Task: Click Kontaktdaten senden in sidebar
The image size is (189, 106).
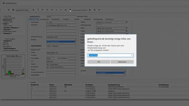Action: click(9, 32)
